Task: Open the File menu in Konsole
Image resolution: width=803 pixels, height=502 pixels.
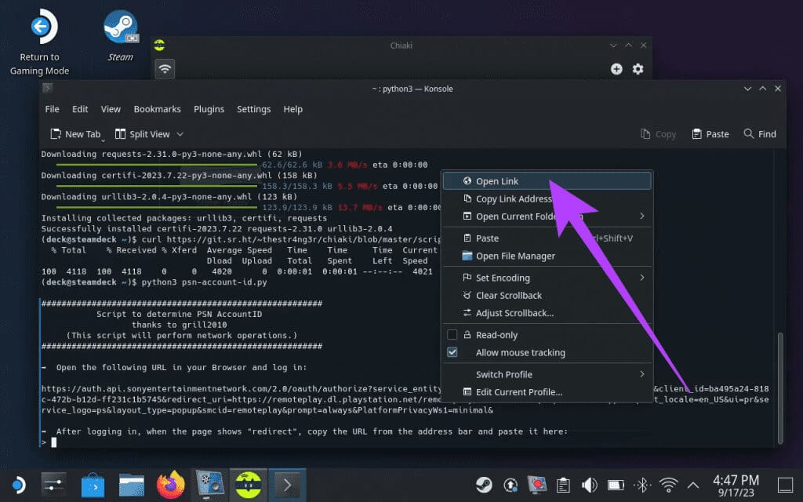Action: [53, 109]
